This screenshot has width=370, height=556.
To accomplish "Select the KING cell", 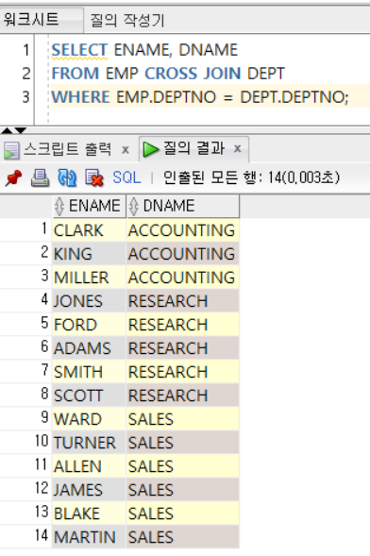I will coord(89,254).
